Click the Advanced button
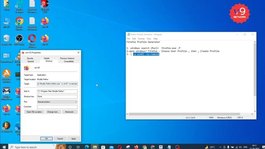This screenshot has width=265, height=149. click(70, 112)
